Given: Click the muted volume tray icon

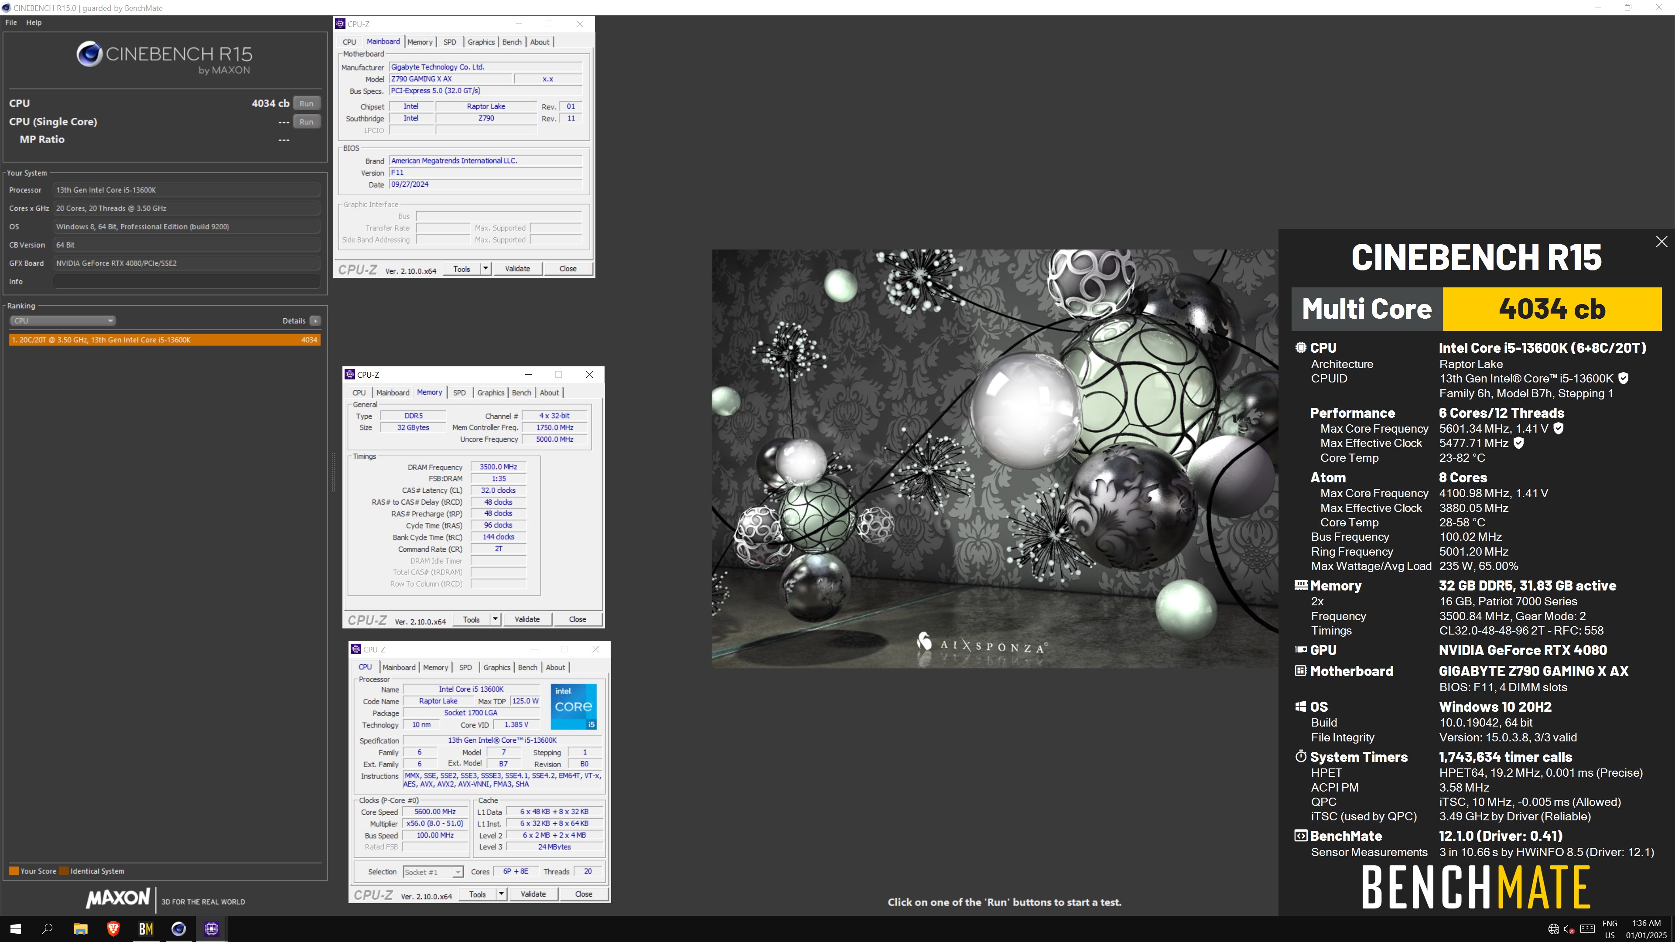Looking at the screenshot, I should (x=1569, y=929).
